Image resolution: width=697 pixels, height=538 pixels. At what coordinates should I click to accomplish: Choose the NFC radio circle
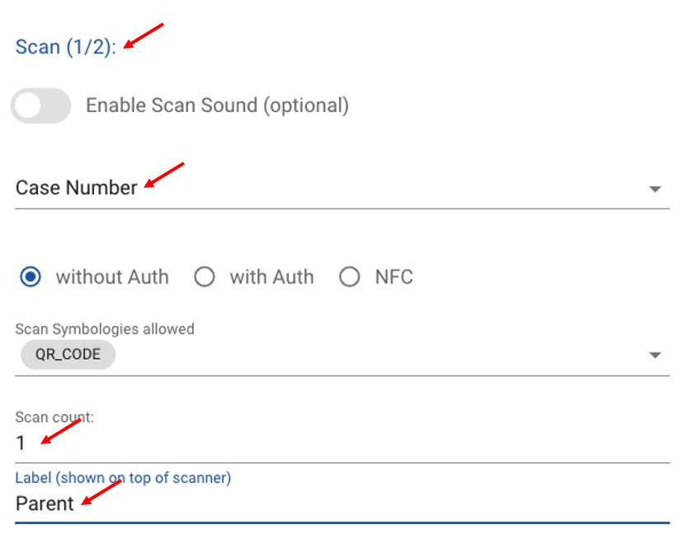tap(350, 277)
